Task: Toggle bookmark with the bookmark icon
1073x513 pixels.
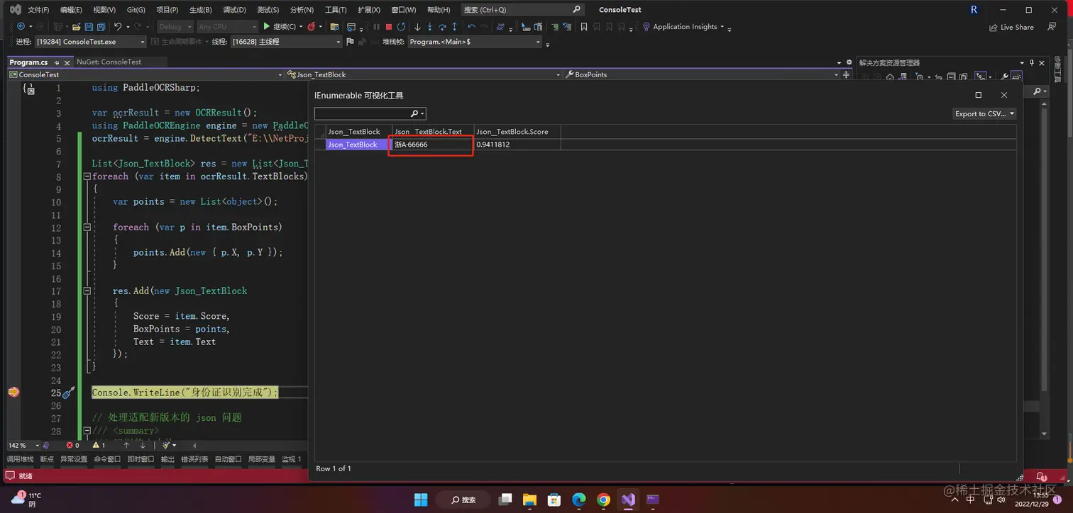Action: click(584, 27)
